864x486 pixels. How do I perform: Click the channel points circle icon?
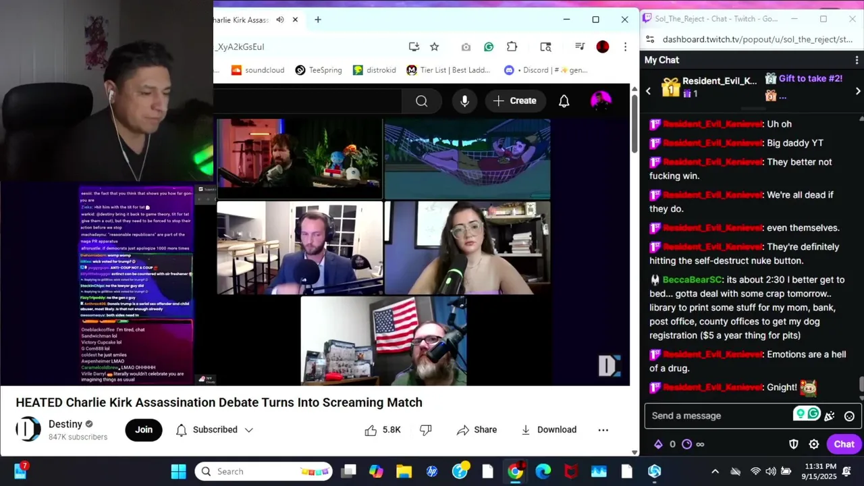pos(686,444)
